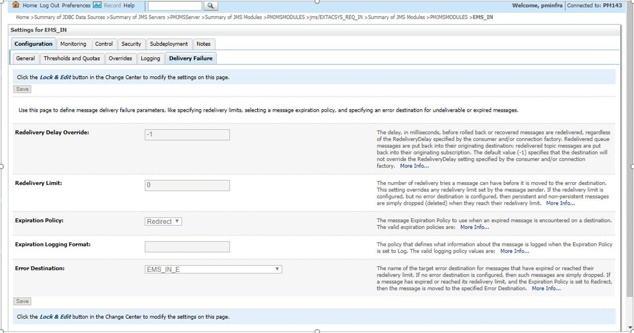Click the Home house icon
Image resolution: width=634 pixels, height=333 pixels.
tap(16, 5)
